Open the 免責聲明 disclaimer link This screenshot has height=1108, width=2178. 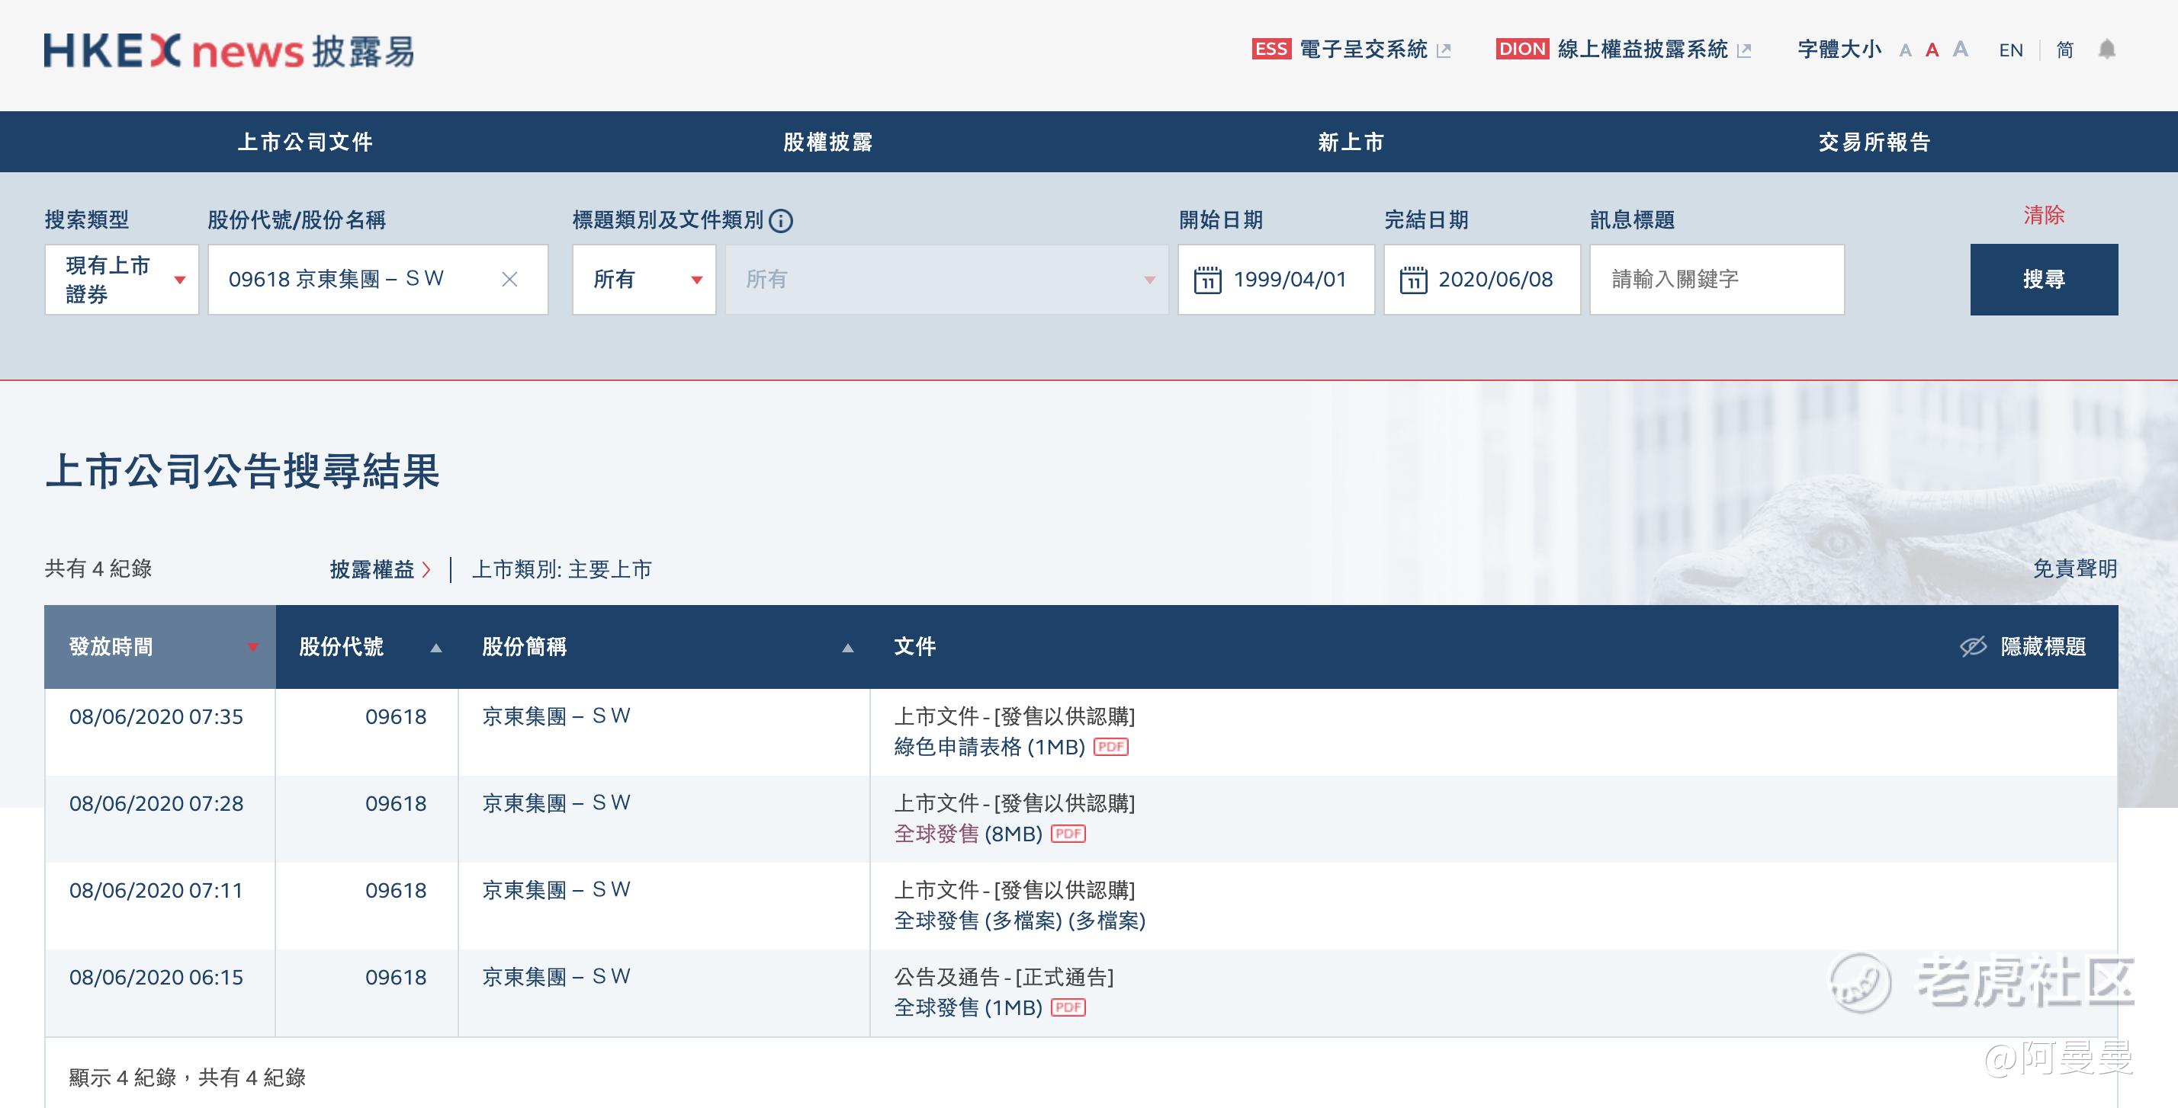(x=2075, y=568)
